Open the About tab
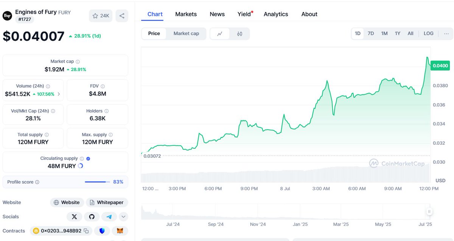 309,14
